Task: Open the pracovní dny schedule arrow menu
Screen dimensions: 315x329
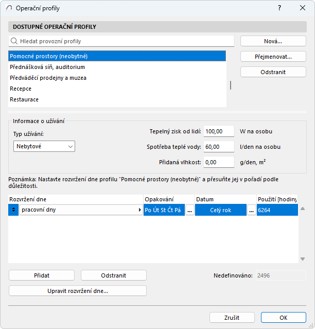Action: tap(140, 210)
